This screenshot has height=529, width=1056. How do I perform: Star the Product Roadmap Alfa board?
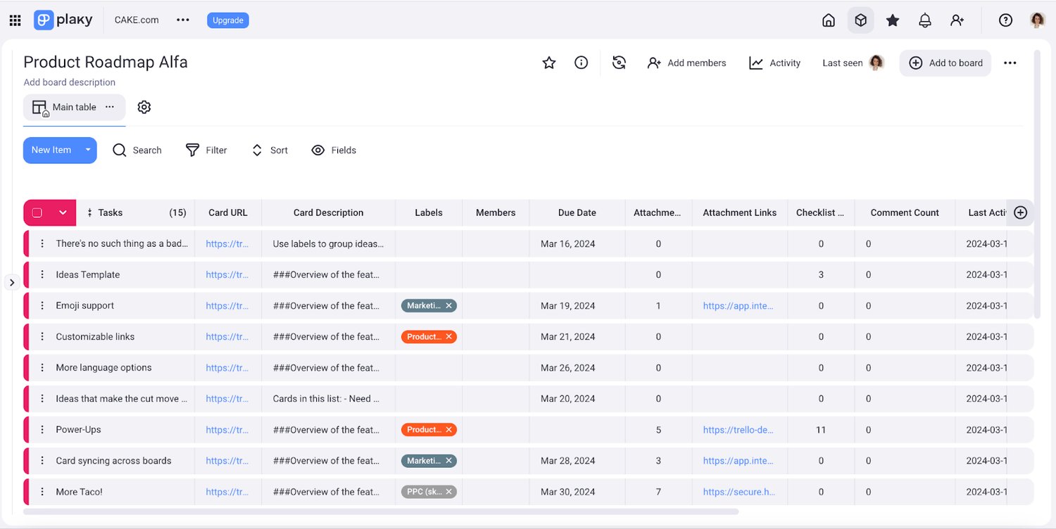pyautogui.click(x=549, y=63)
